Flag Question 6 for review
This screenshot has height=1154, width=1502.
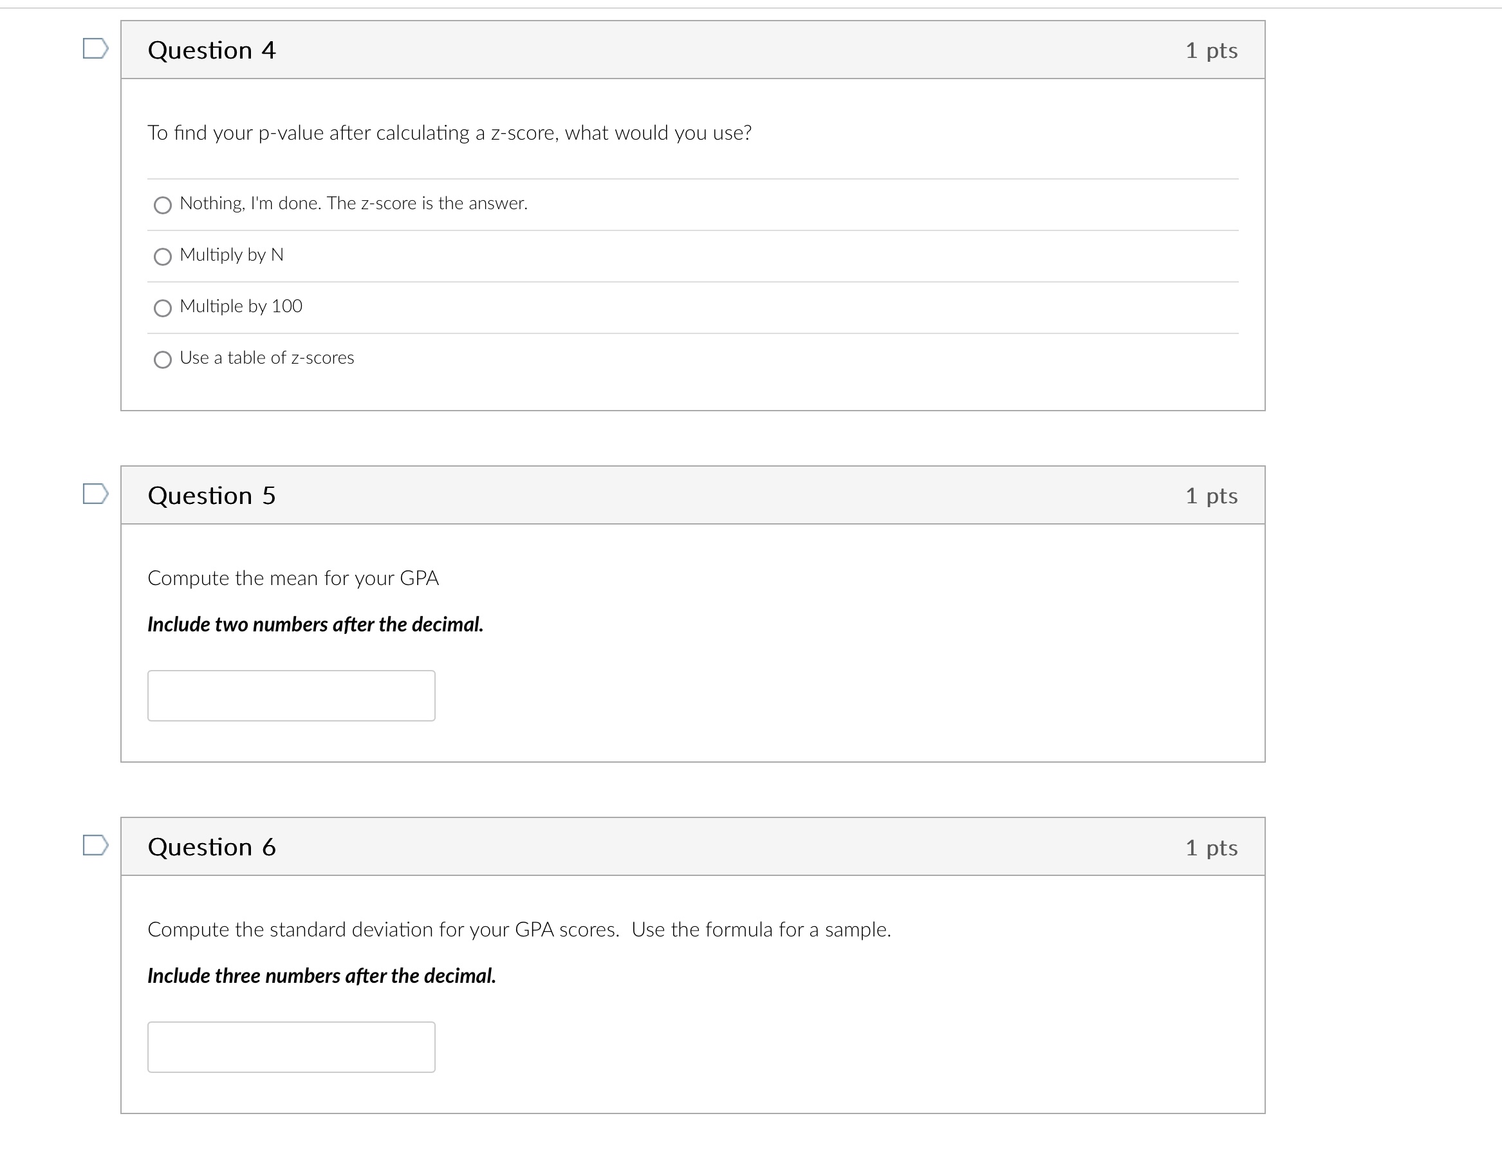pyautogui.click(x=95, y=845)
